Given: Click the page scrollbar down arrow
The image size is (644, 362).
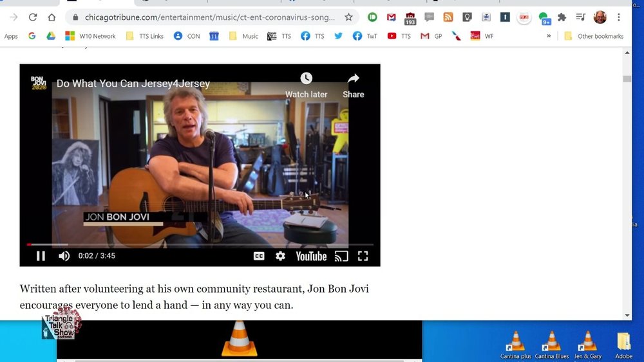Looking at the screenshot, I should point(627,315).
